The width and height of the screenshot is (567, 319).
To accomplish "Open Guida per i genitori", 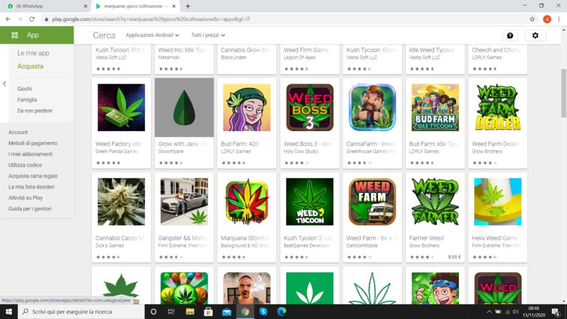I will (30, 208).
